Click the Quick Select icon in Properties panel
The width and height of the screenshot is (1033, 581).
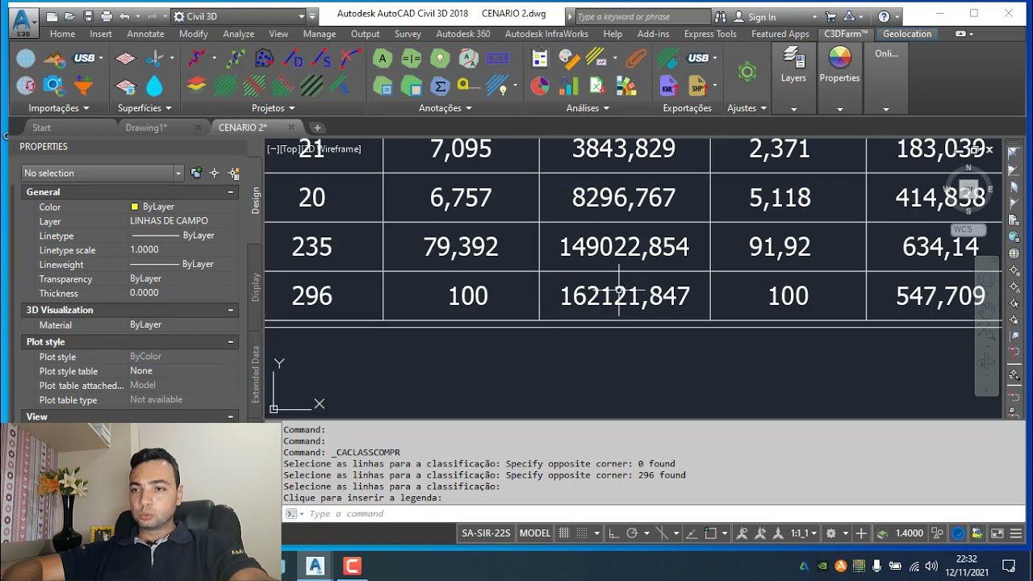click(x=234, y=173)
